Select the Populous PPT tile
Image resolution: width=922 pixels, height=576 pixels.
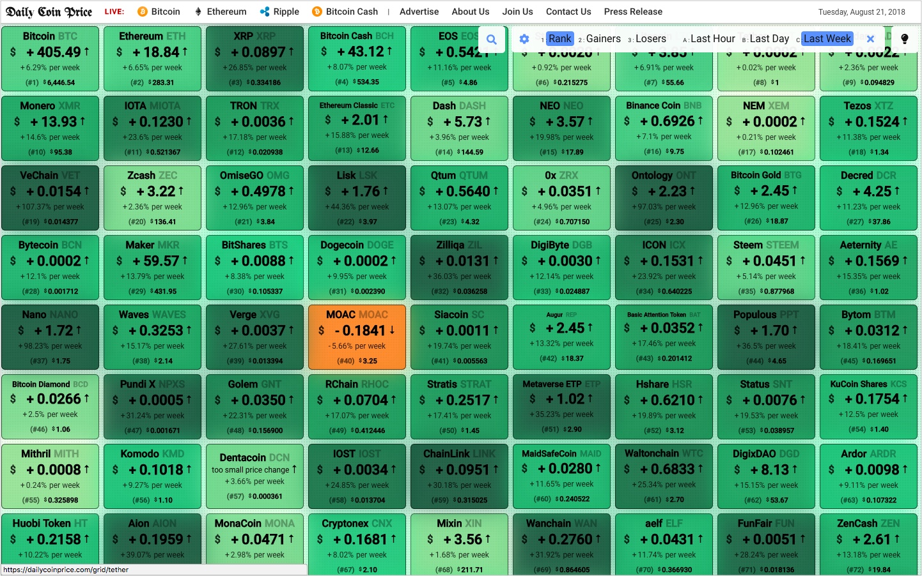(x=767, y=337)
